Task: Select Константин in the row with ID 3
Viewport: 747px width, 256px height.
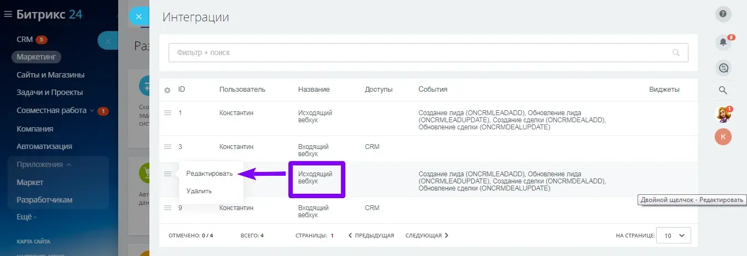Action: click(236, 147)
